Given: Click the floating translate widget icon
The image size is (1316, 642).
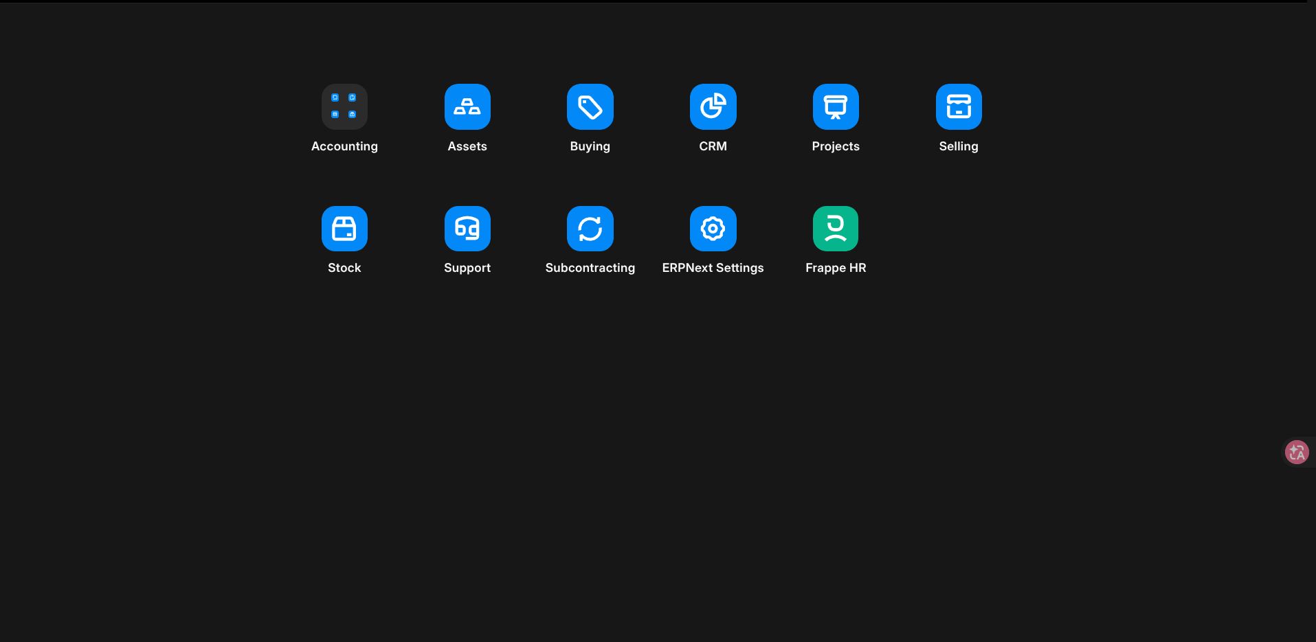Looking at the screenshot, I should pos(1297,452).
